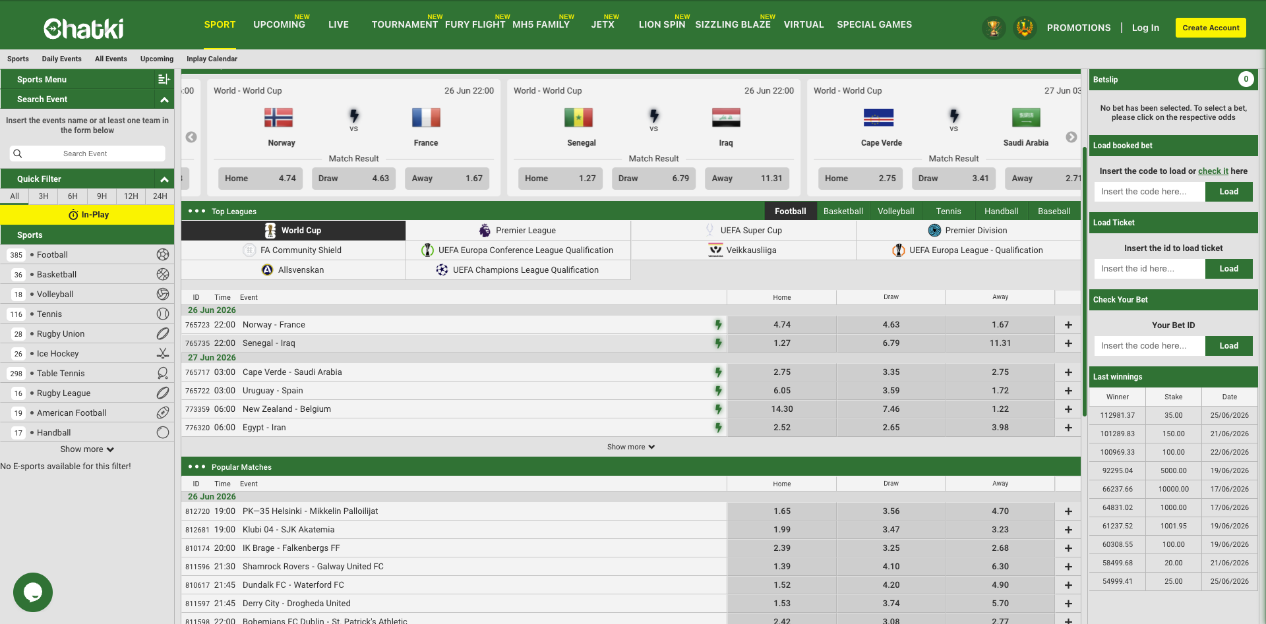Click the Volleyball icon in sidebar
This screenshot has height=624, width=1266.
(163, 294)
